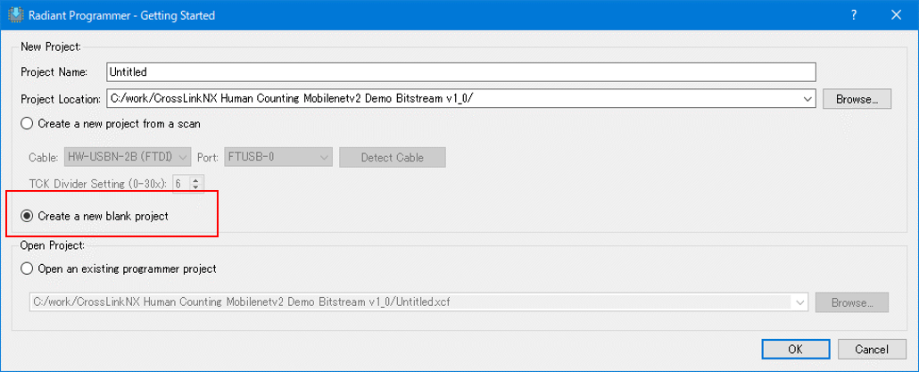Click the Detect Cable button
The height and width of the screenshot is (372, 919).
392,157
